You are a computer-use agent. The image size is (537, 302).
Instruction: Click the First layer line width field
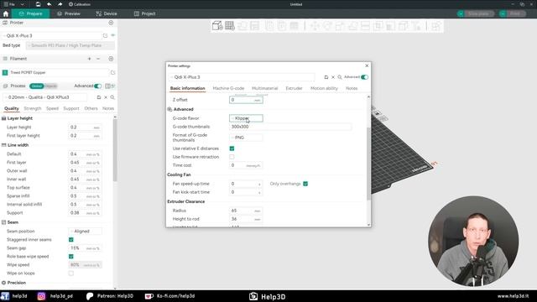click(x=85, y=163)
